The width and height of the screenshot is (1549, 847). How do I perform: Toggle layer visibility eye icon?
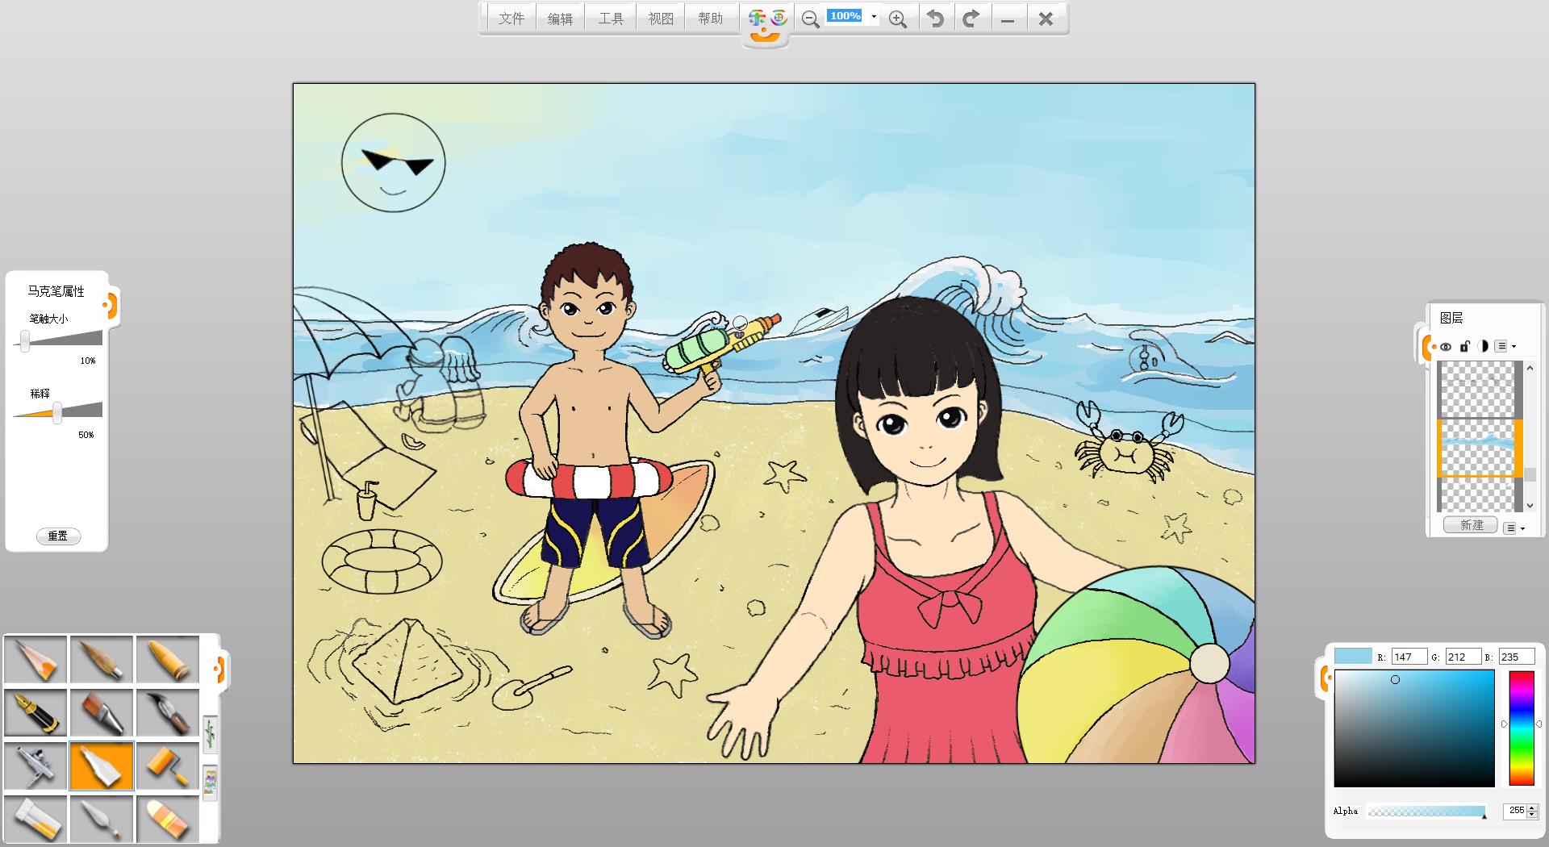tap(1446, 347)
